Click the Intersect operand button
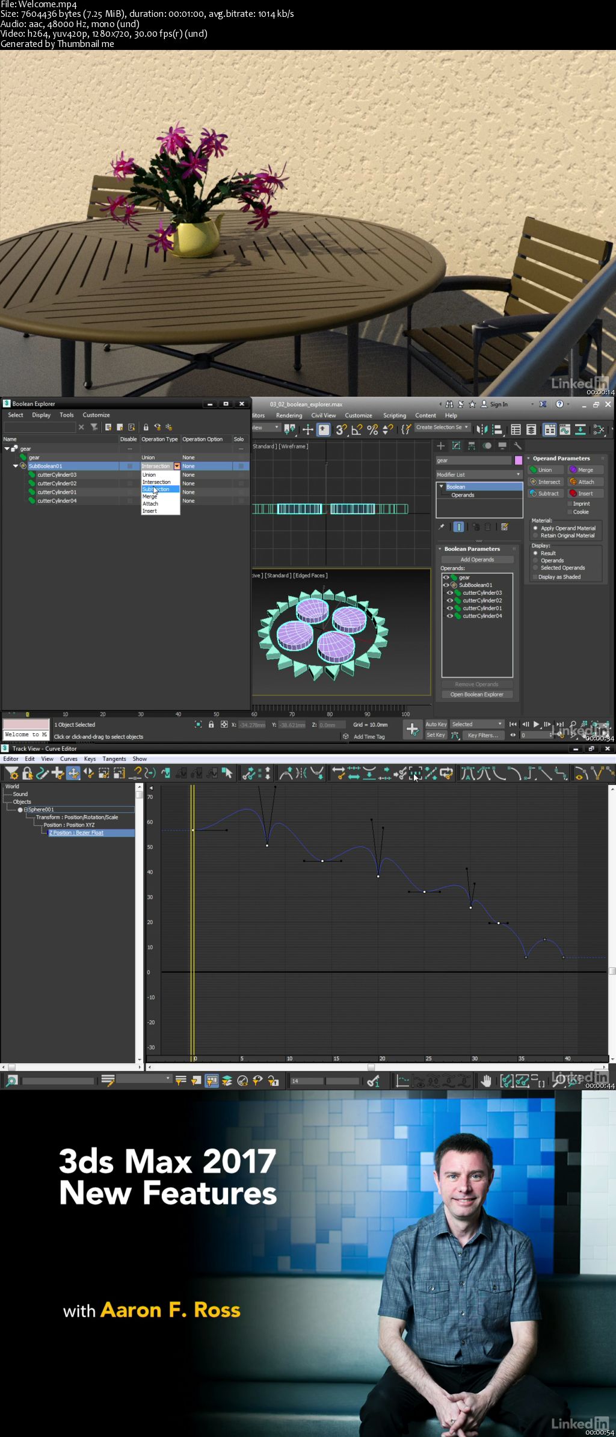This screenshot has width=616, height=1437. (x=546, y=482)
